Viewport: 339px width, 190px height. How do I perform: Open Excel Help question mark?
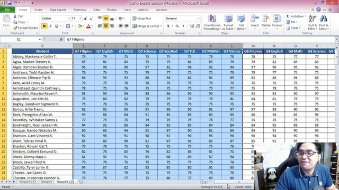319,9
